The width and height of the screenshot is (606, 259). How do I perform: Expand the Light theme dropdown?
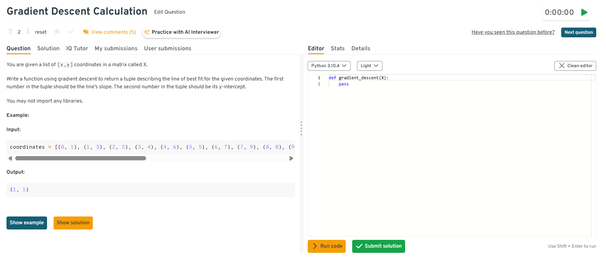369,66
